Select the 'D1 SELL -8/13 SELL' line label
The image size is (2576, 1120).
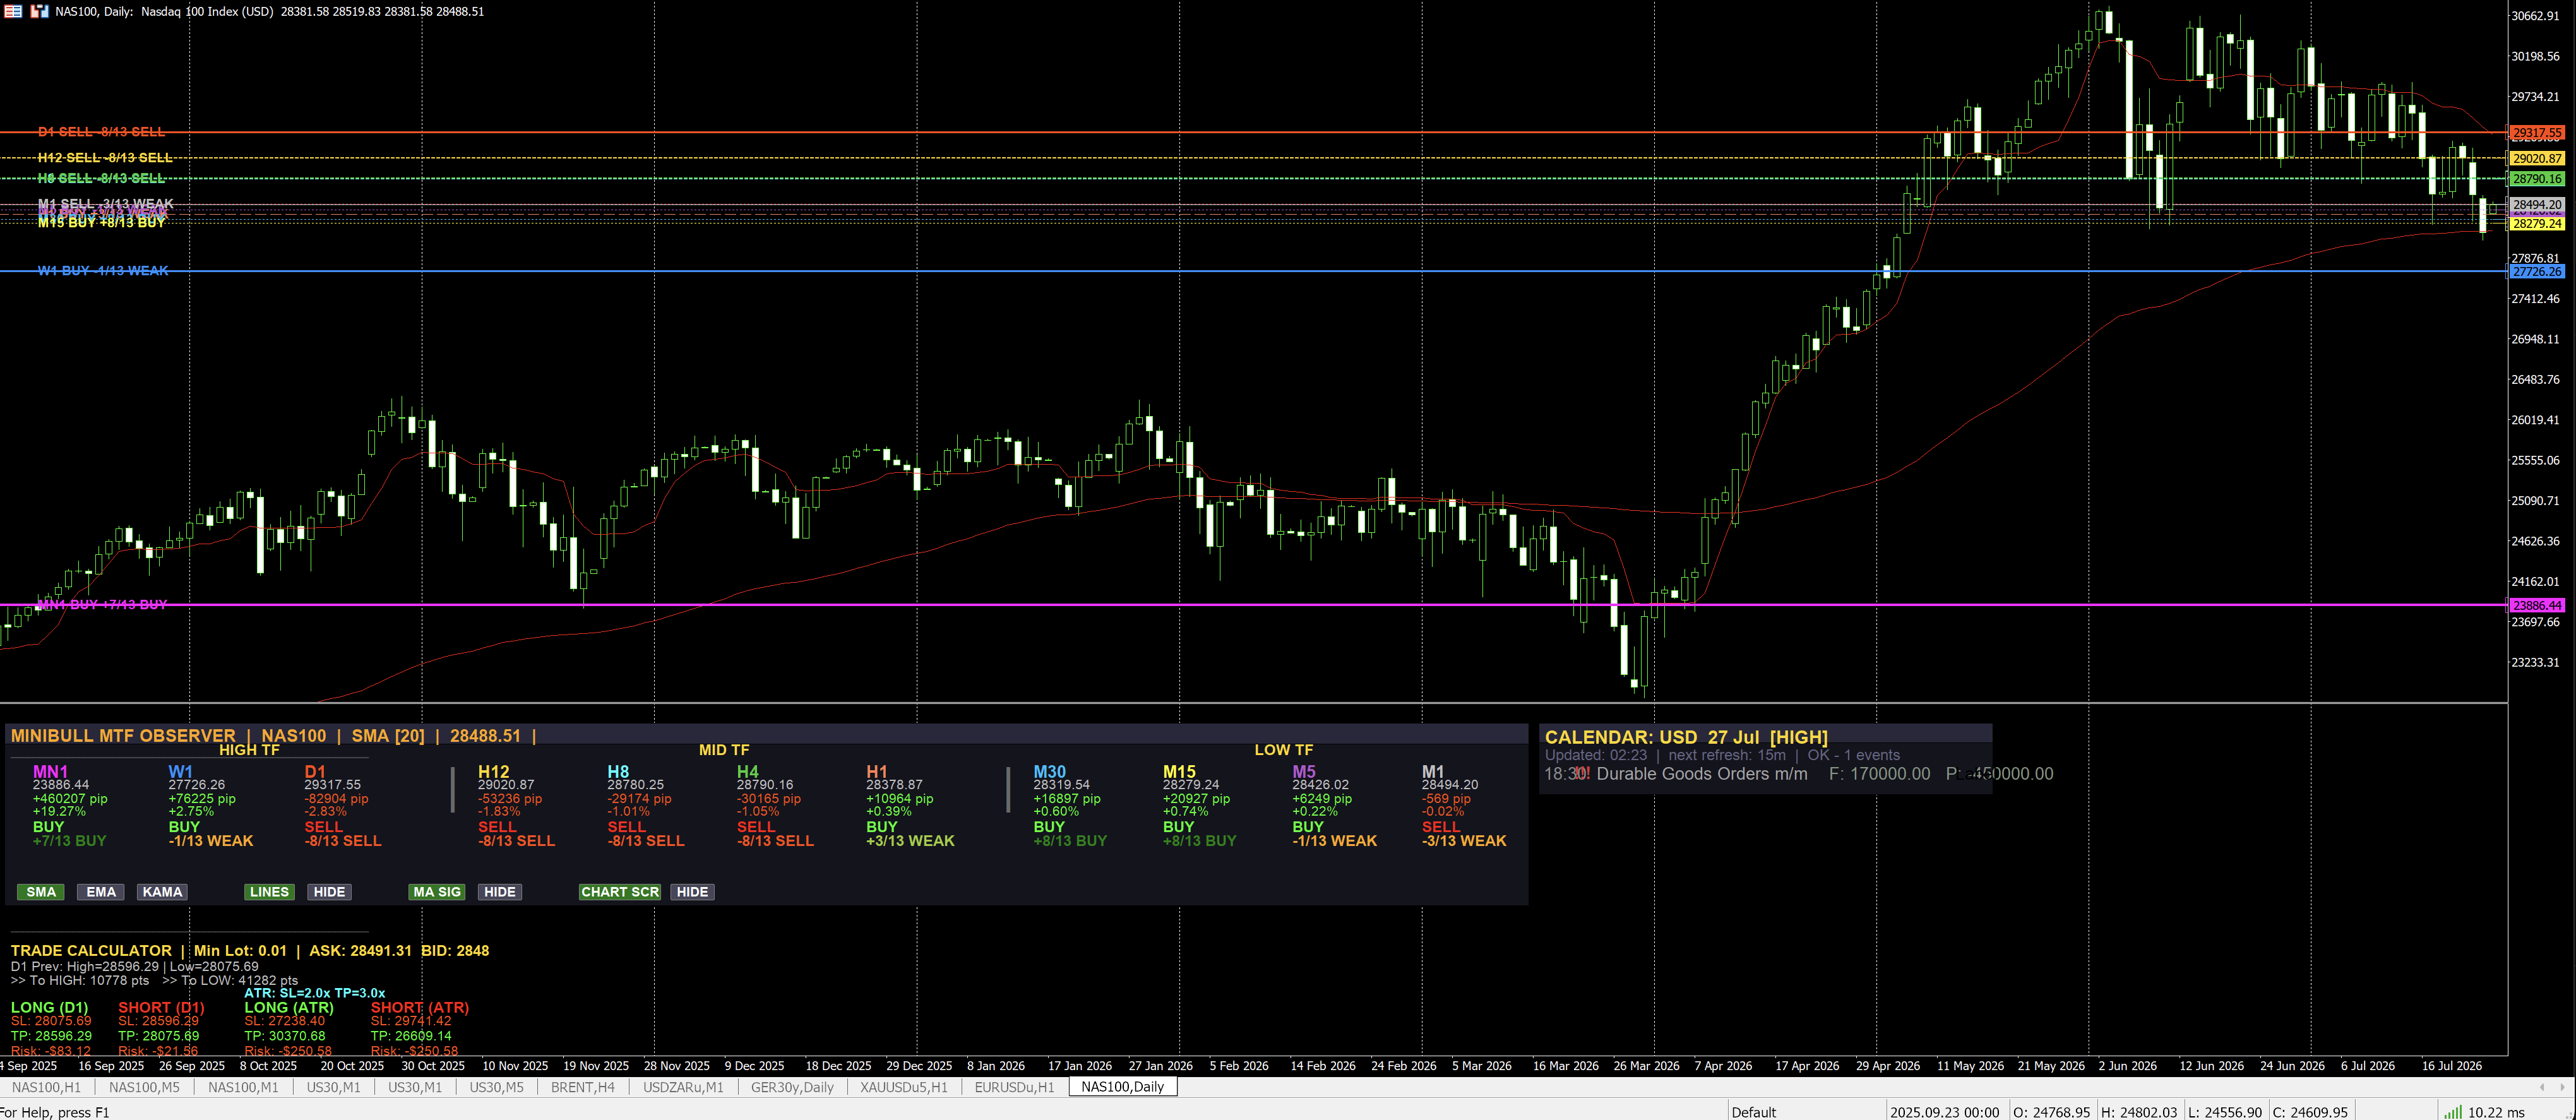(102, 132)
